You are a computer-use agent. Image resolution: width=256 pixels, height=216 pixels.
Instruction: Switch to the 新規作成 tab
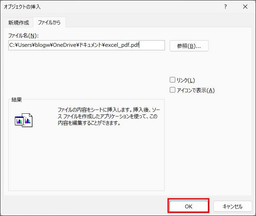(x=18, y=23)
